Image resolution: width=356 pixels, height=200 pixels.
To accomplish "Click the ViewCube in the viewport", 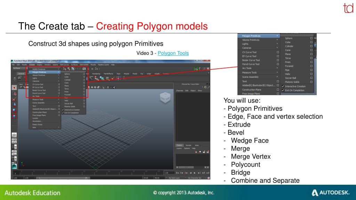I will tap(165, 98).
